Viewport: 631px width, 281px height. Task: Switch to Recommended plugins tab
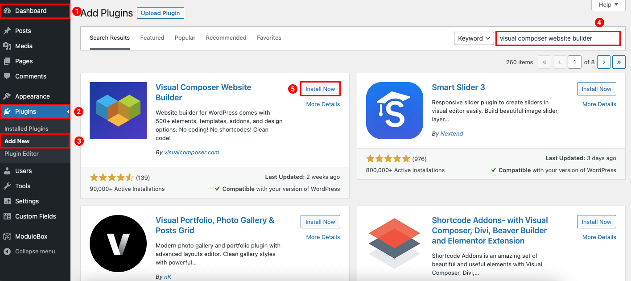[x=226, y=38]
